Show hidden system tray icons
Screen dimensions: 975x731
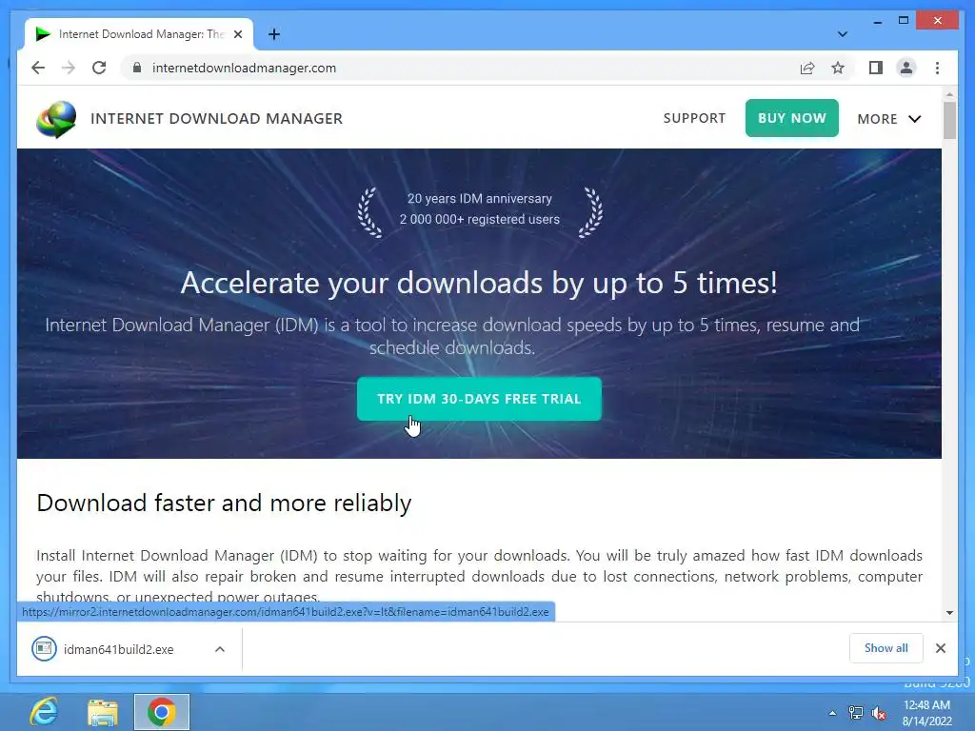click(x=832, y=713)
